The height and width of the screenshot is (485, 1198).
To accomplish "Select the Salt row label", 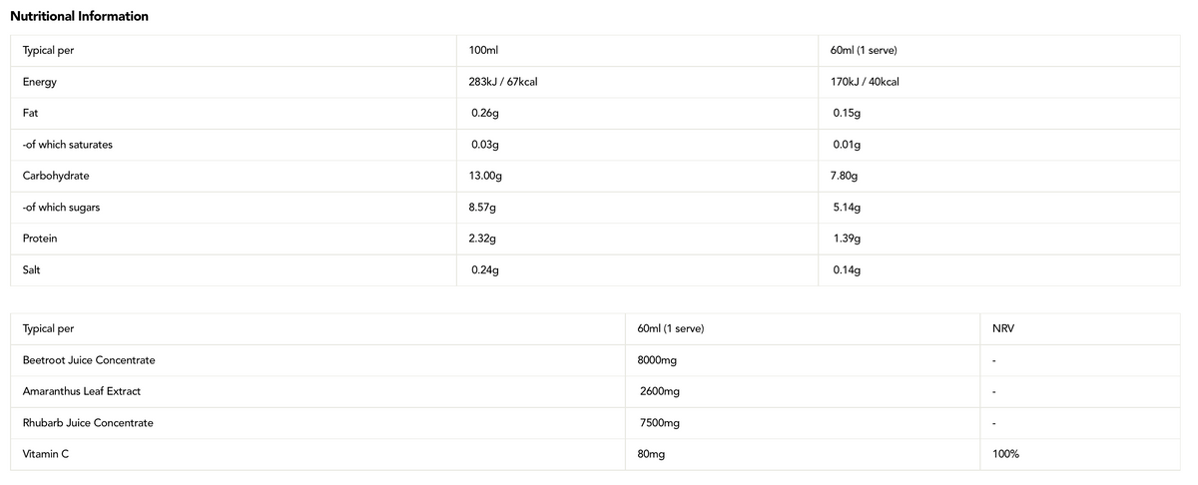I will pyautogui.click(x=32, y=269).
